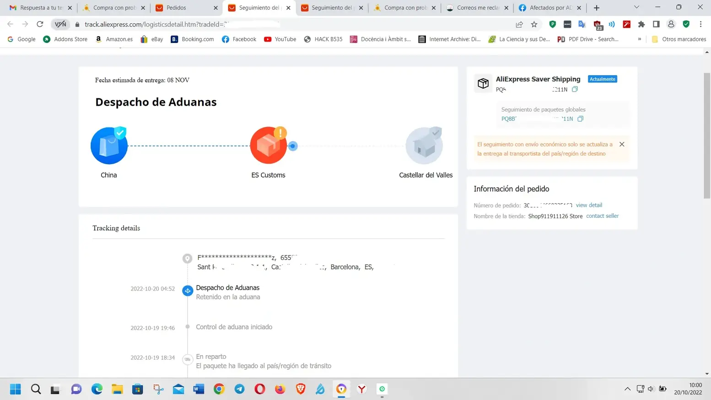Open the Amazon.es bookmark
Screen dimensions: 711x400
point(114,39)
